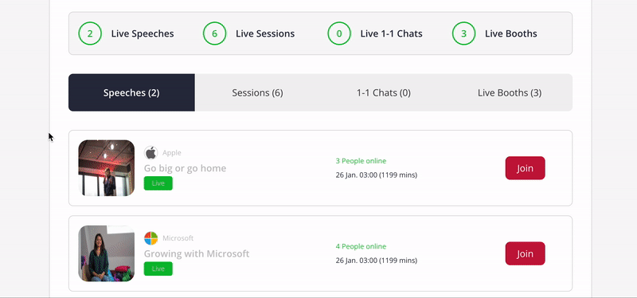Click the Live 1-1 Chats zero circle
Image resolution: width=637 pixels, height=298 pixels.
(339, 33)
